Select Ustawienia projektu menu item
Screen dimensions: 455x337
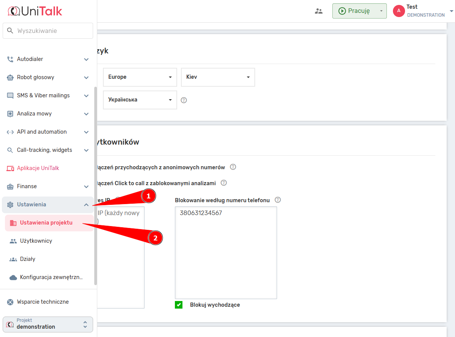click(46, 223)
